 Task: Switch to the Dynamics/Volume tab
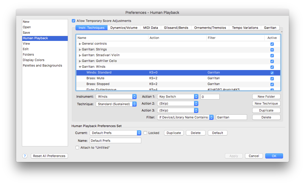(124, 28)
